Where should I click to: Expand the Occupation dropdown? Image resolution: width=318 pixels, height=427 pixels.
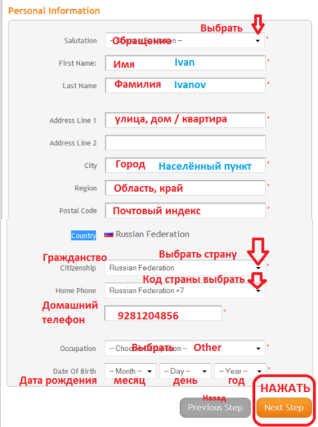pos(184,349)
